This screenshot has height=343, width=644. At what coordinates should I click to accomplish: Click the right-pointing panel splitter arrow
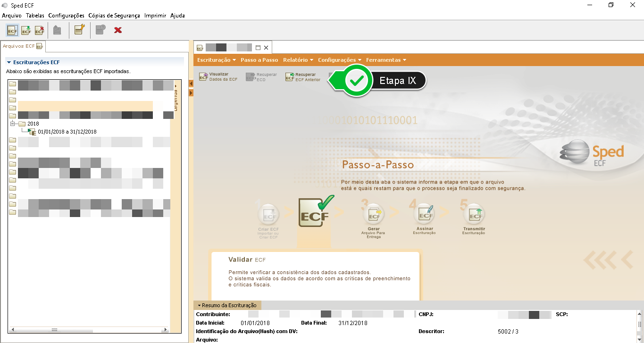point(191,93)
